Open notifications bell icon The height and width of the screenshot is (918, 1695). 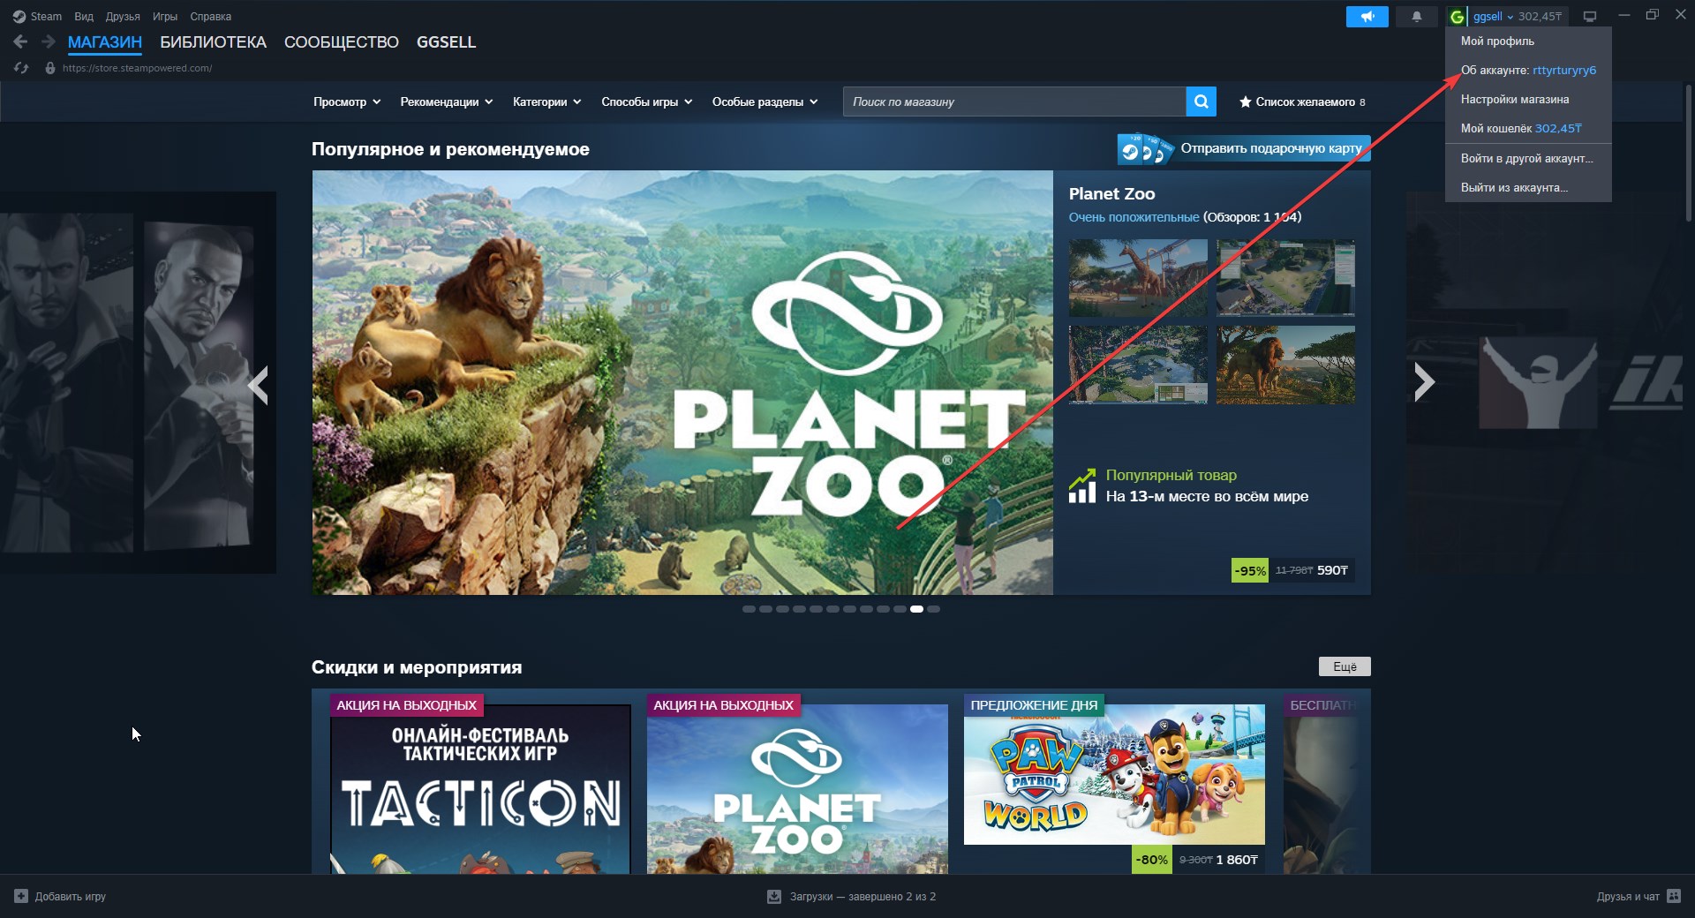(x=1417, y=17)
